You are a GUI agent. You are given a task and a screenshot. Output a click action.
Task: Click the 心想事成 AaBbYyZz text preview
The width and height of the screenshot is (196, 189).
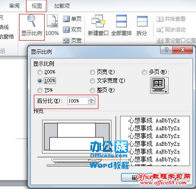[x=155, y=141]
